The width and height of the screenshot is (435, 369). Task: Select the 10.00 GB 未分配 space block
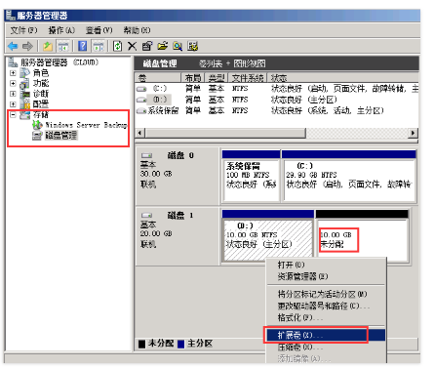point(362,236)
